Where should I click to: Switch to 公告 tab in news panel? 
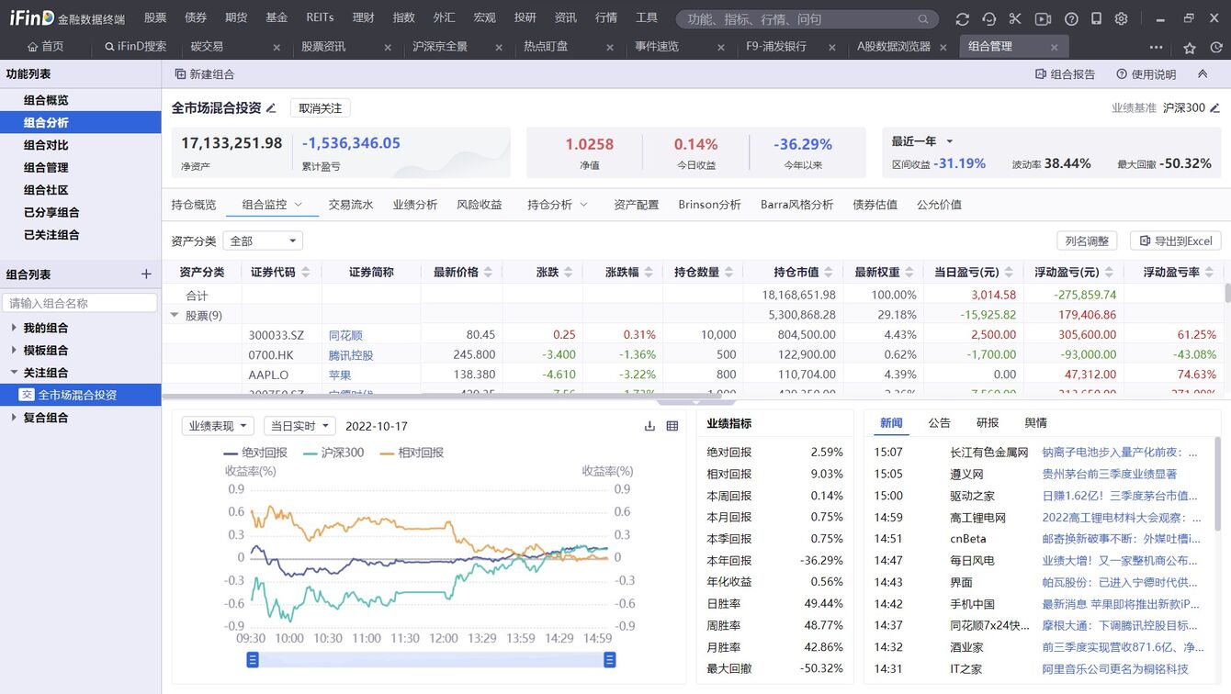click(939, 423)
